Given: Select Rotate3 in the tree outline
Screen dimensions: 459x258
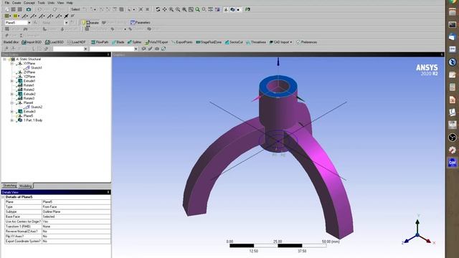Looking at the screenshot, I should click(x=29, y=99).
